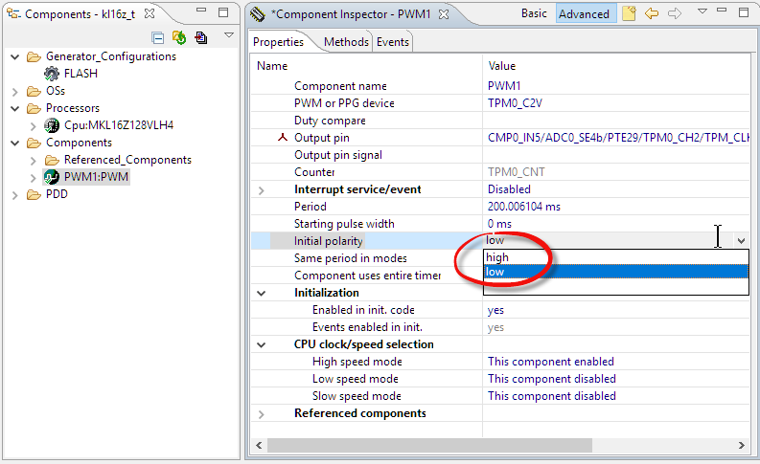Screen dimensions: 760x464
Task: Click the Collapse All icon in Components view
Action: tap(158, 37)
